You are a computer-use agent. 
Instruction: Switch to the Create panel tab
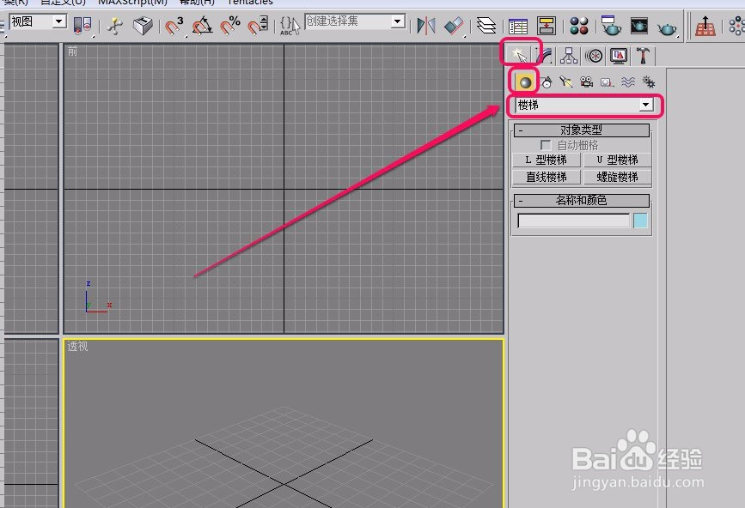click(x=518, y=56)
